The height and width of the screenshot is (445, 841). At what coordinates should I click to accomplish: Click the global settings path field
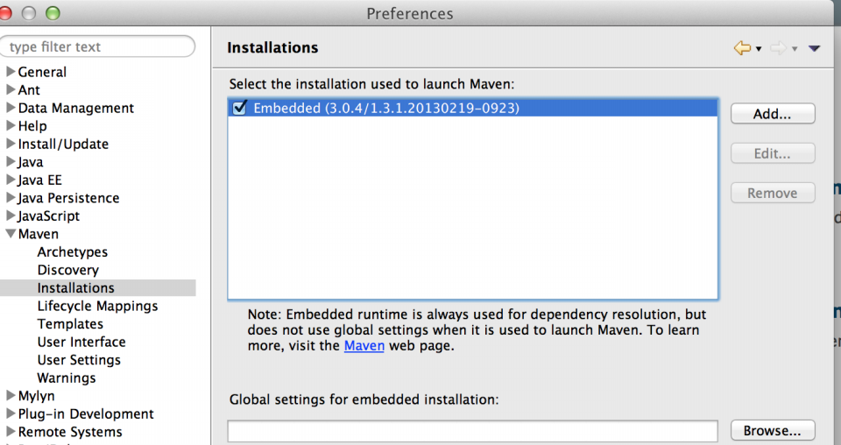coord(472,431)
